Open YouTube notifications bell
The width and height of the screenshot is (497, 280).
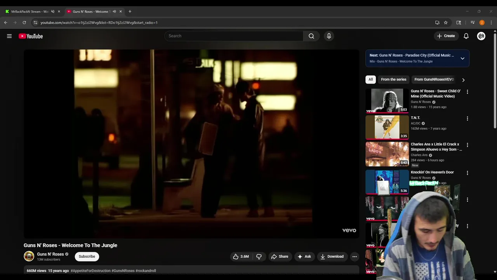coord(466,36)
